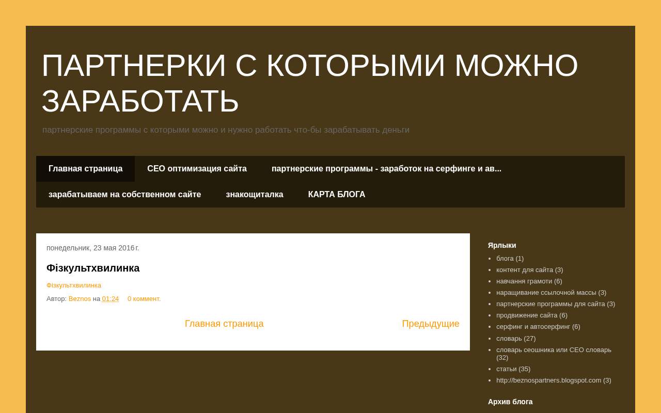Open зарабатываем на собственном сайте tab
Viewport: 661px width, 413px height.
[x=125, y=195]
